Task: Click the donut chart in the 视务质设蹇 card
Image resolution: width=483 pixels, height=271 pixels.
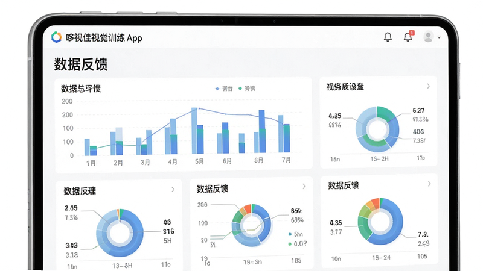Action: (x=377, y=129)
